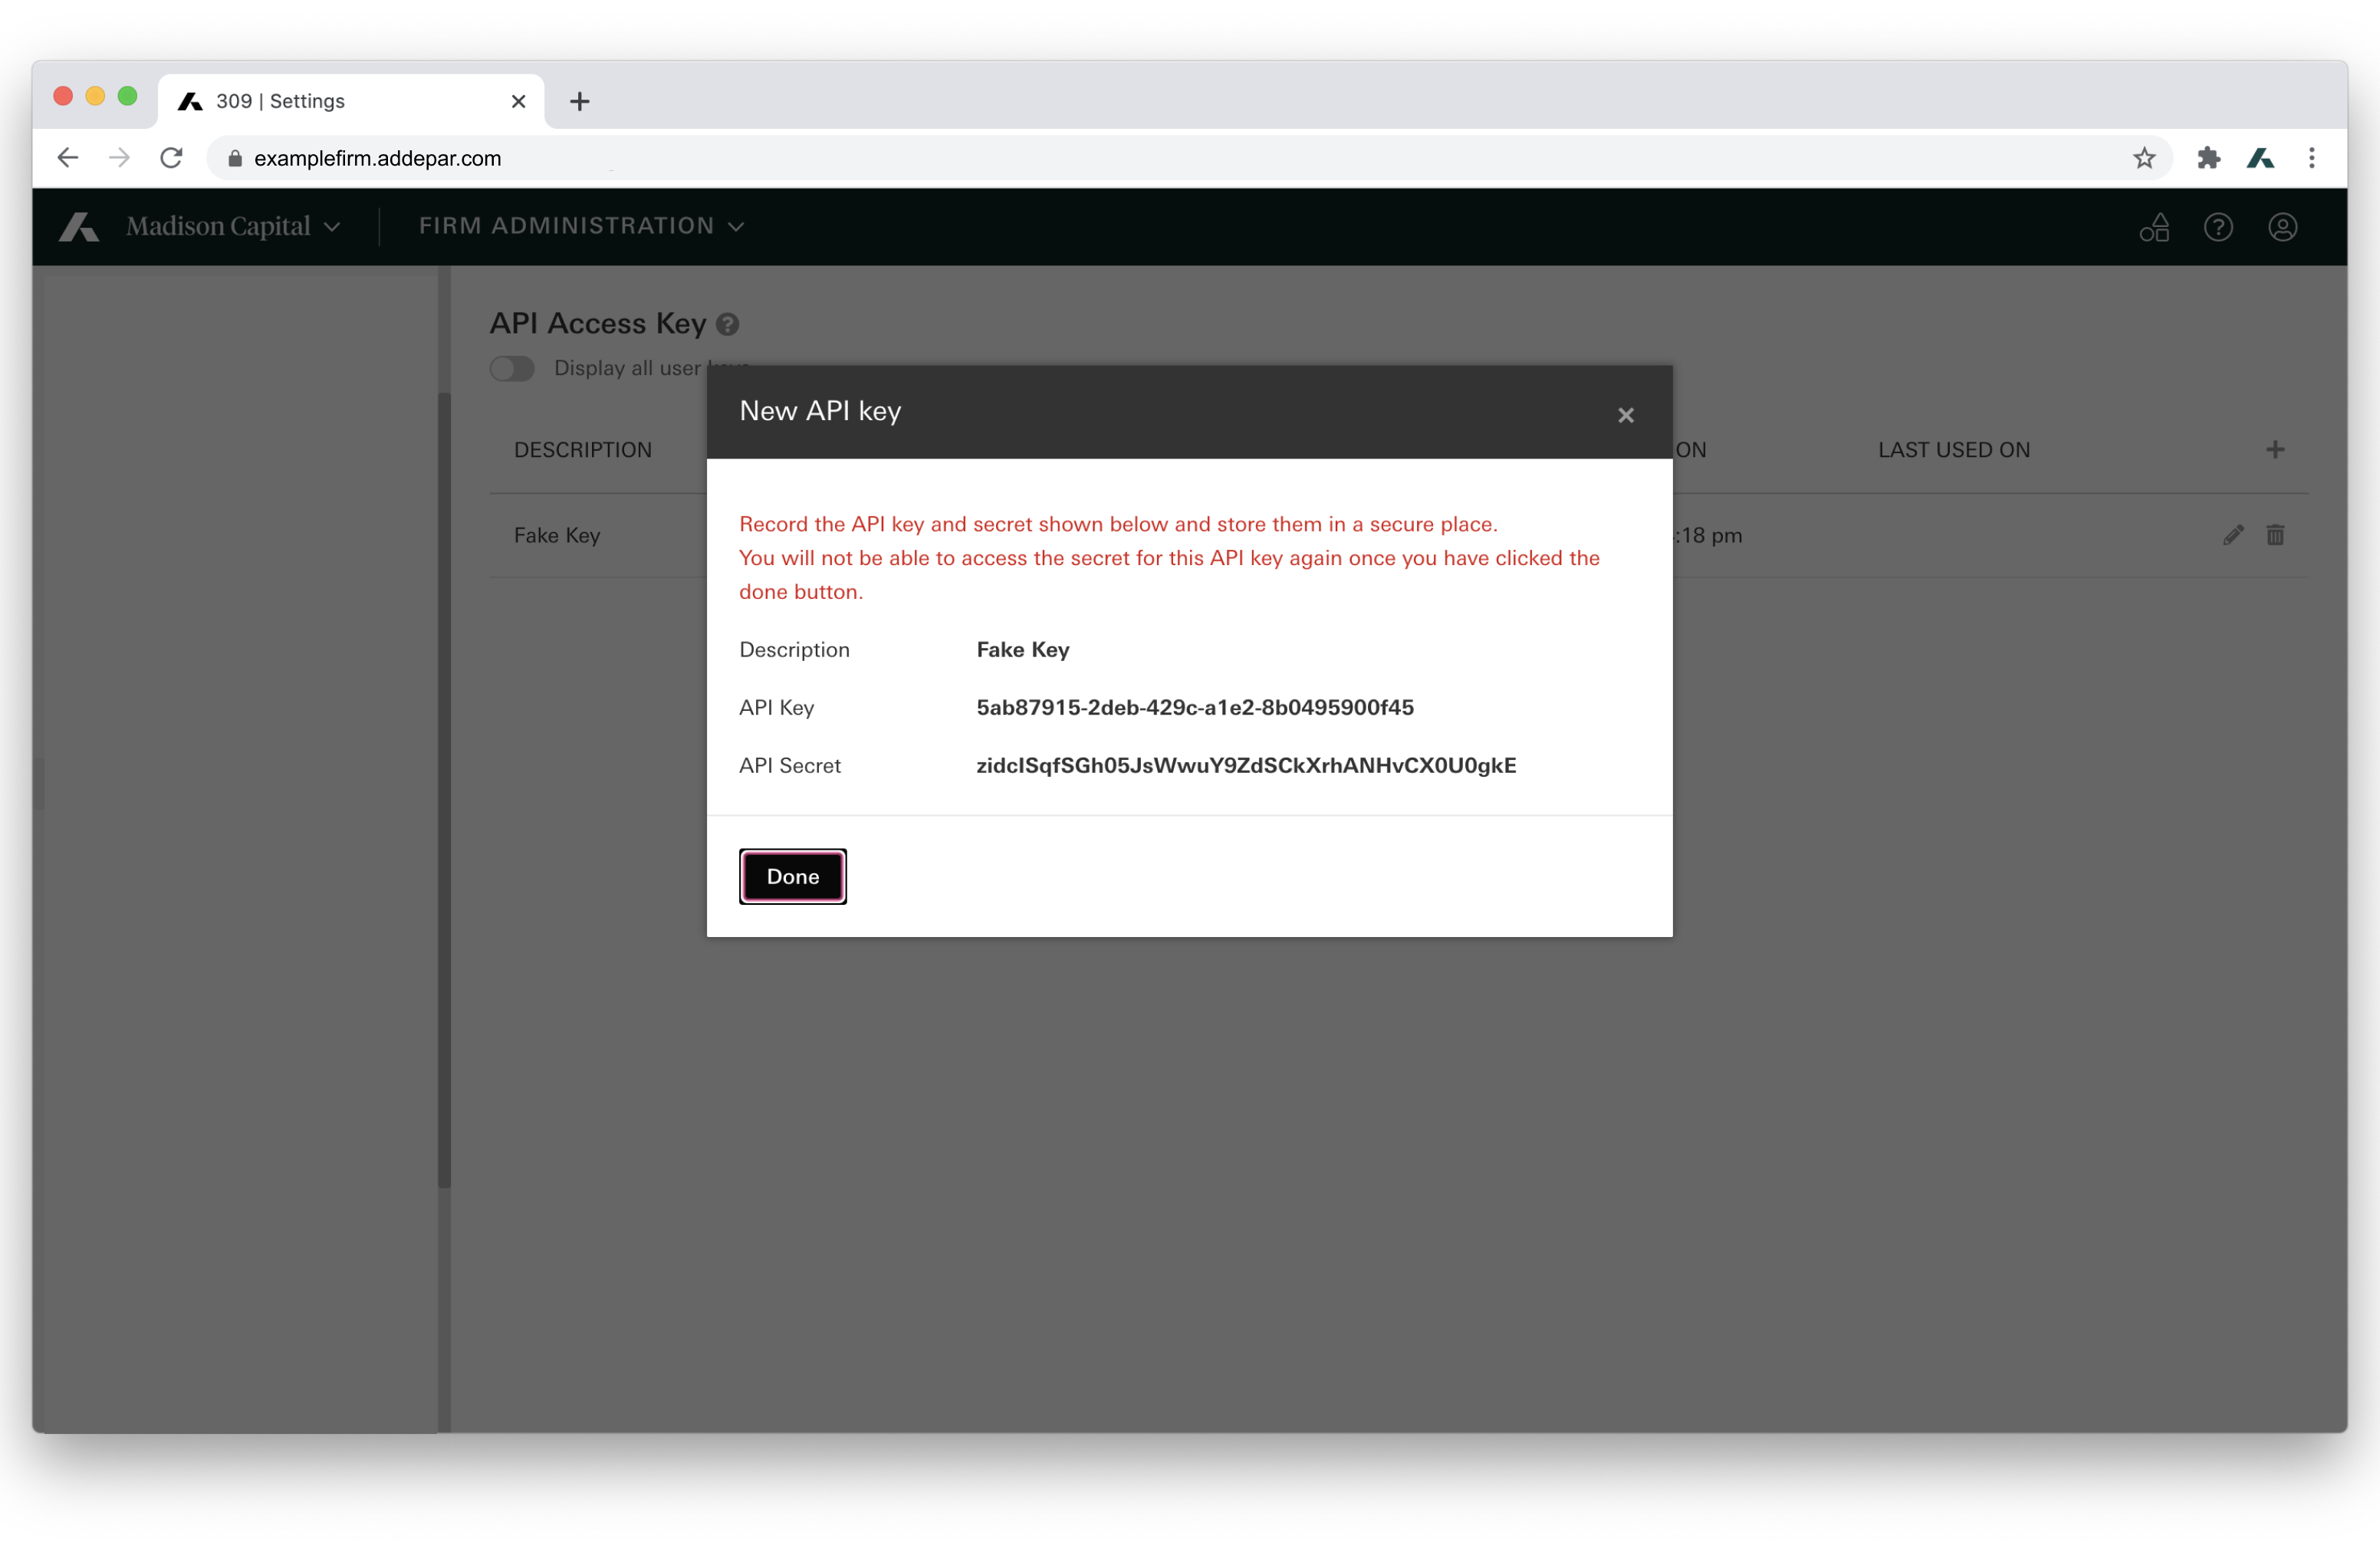Reload the page
Viewport: 2380px width, 1552px height.
point(171,158)
